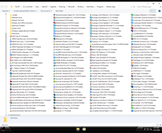The image size is (162, 133).
Task: Click the Start Menu breadcrumb segment
Action: coord(90,7)
